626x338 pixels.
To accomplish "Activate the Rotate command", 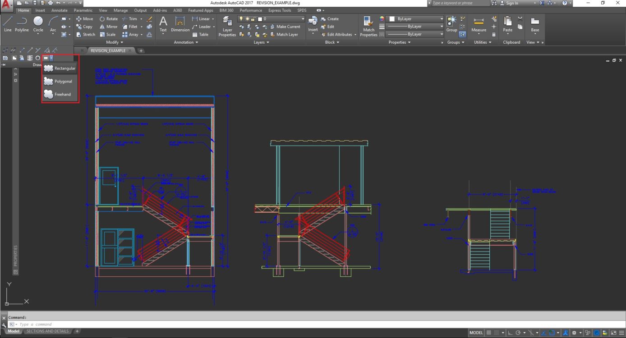I will pyautogui.click(x=110, y=18).
